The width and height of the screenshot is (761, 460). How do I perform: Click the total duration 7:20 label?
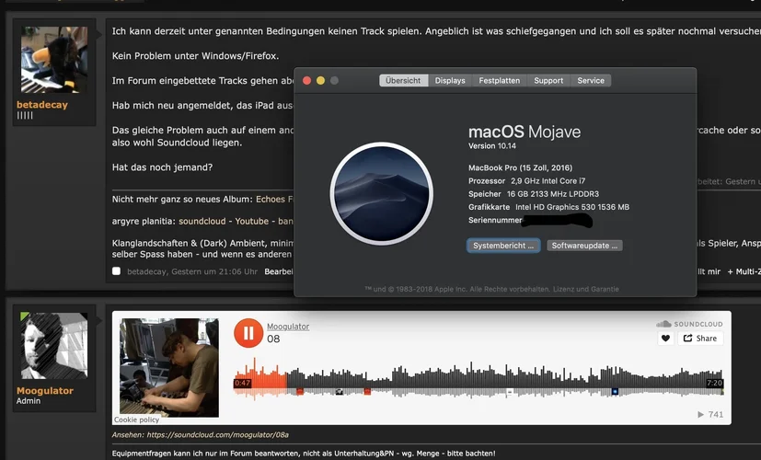click(714, 383)
